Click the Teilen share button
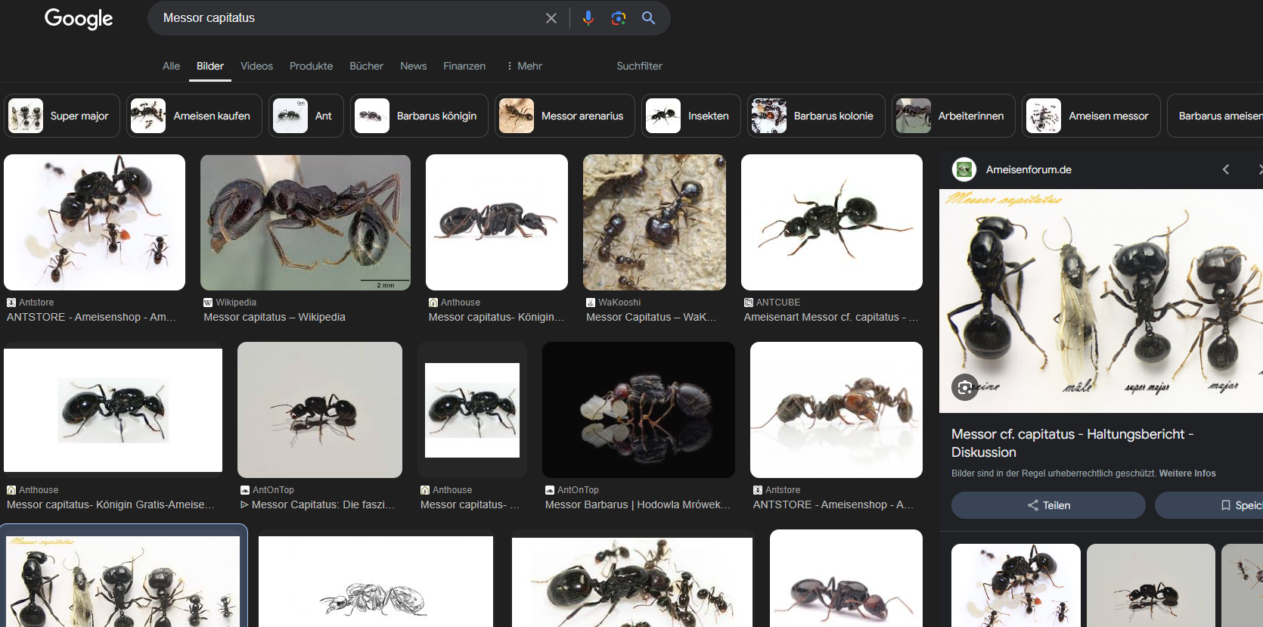This screenshot has height=627, width=1263. (1048, 505)
